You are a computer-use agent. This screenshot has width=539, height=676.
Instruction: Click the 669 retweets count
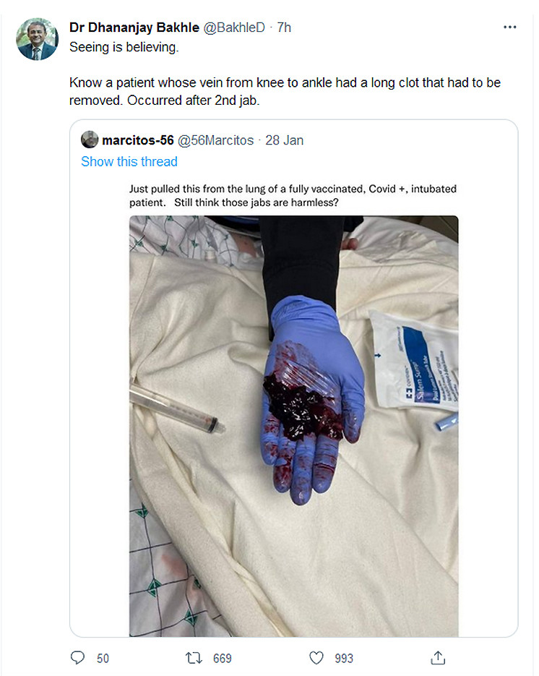point(222,658)
